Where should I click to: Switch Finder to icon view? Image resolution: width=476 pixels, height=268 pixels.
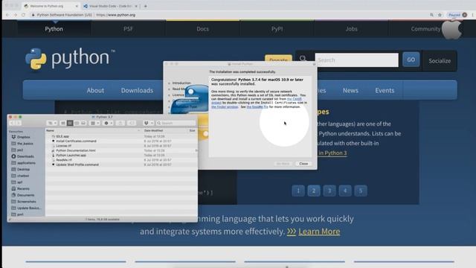click(63, 123)
